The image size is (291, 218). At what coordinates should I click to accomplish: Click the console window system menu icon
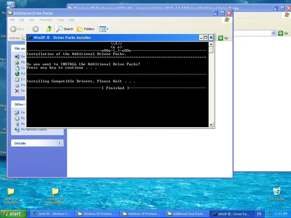(30, 38)
